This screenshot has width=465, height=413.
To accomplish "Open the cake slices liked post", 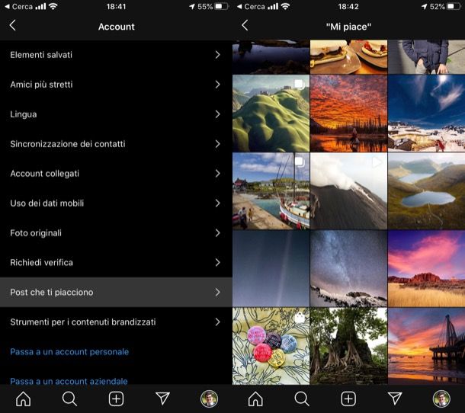I will click(x=348, y=57).
